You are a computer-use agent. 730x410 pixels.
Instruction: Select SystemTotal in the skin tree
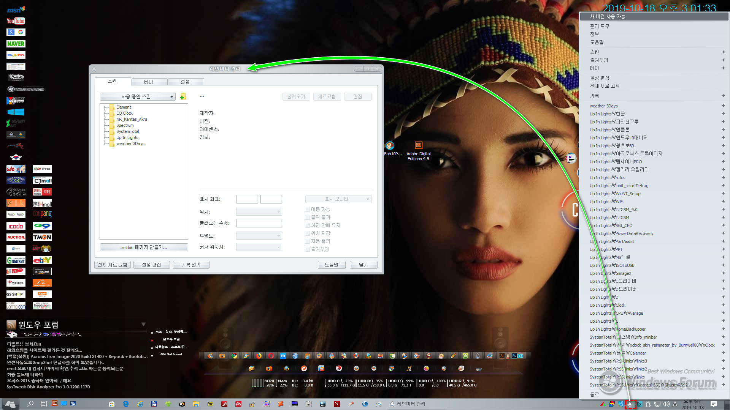[x=128, y=131]
